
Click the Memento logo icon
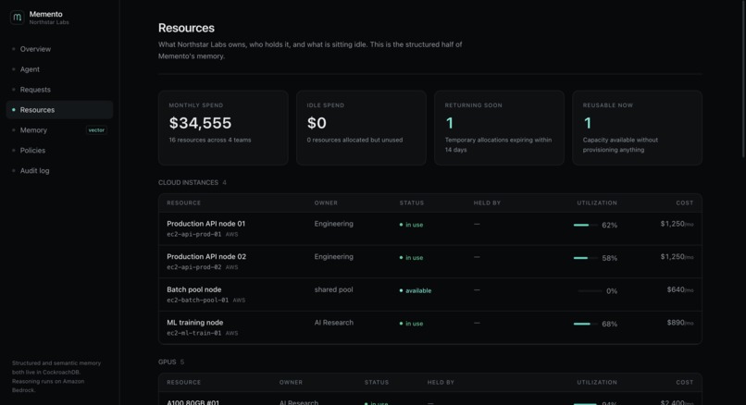click(18, 18)
